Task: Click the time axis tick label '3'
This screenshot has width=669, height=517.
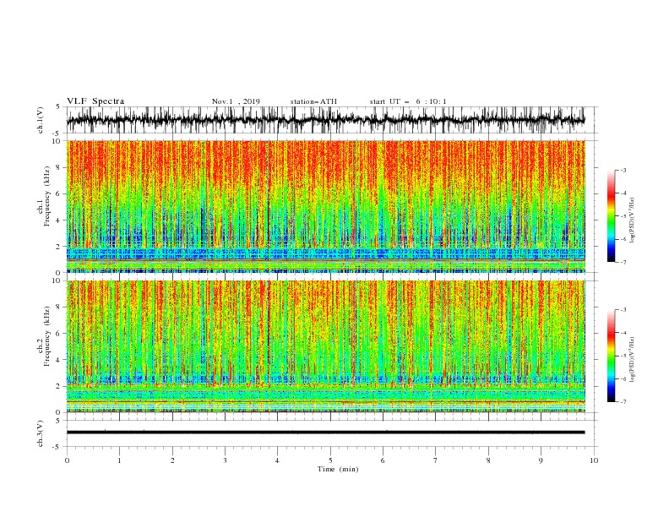Action: pyautogui.click(x=225, y=460)
